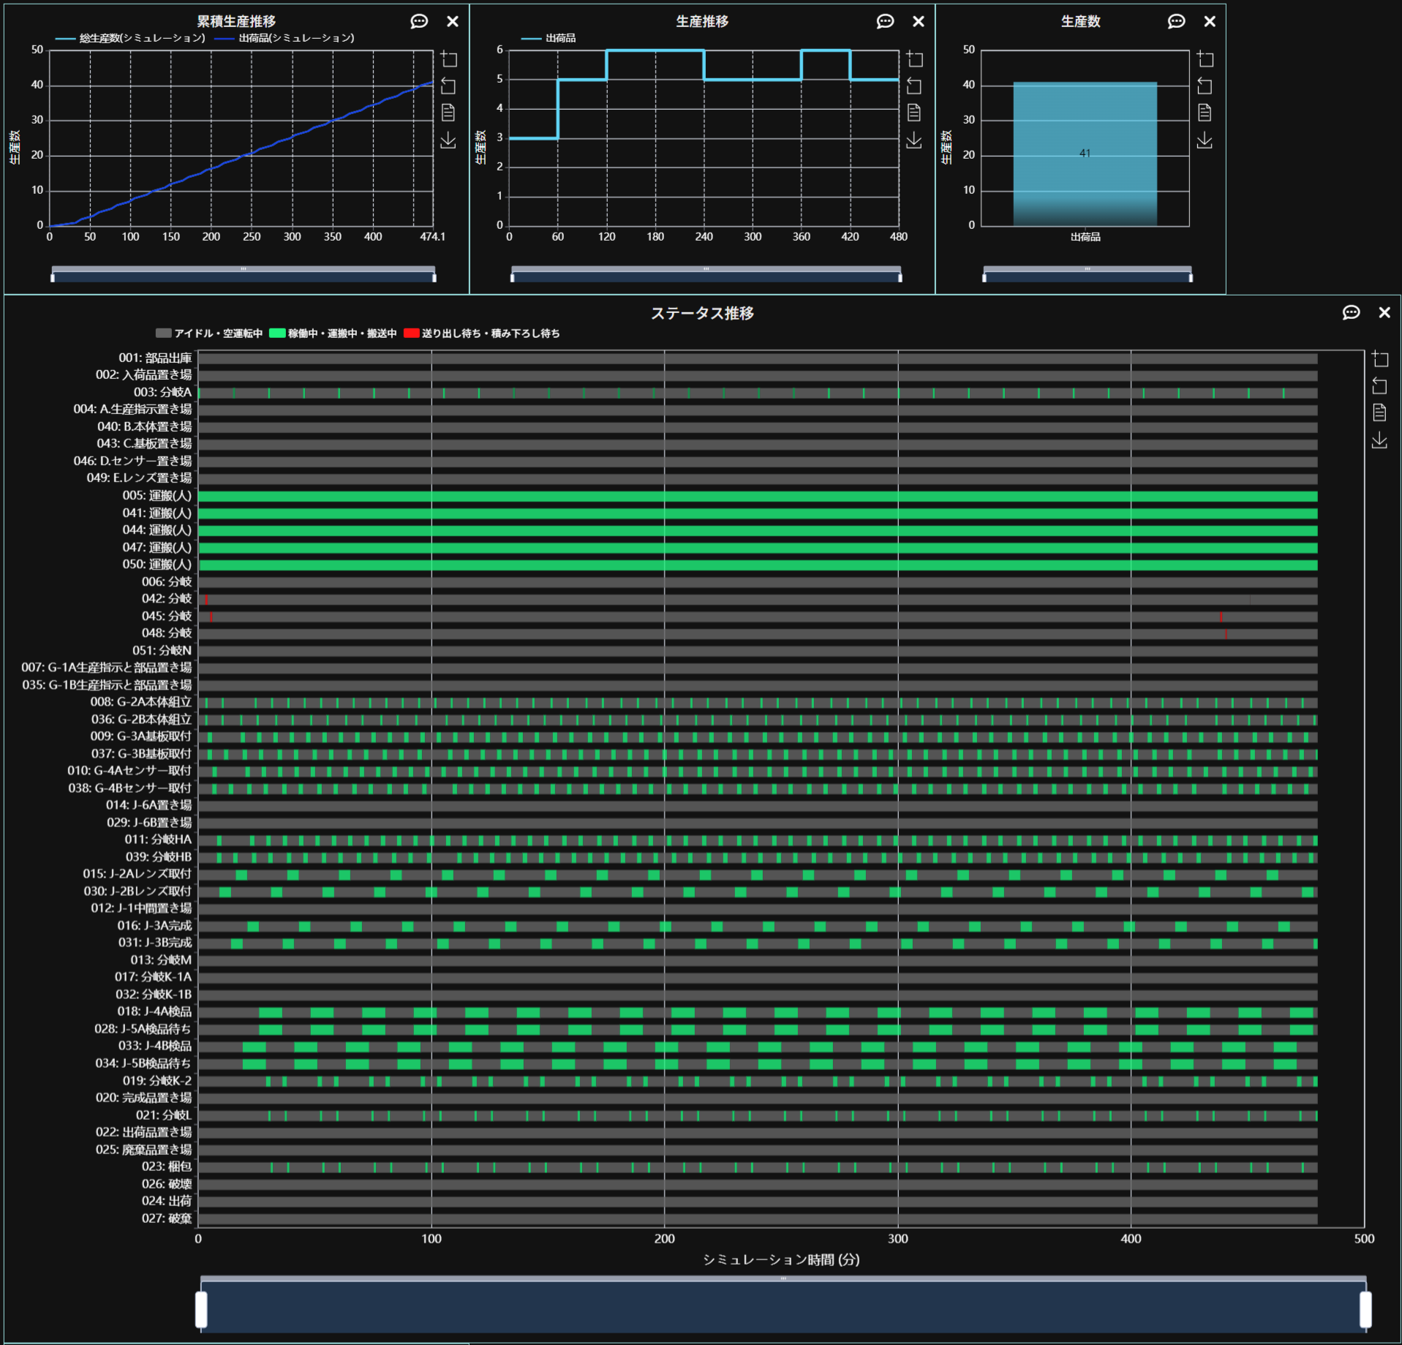Screen dimensions: 1402x1345
Task: Toggle アイドル・空運転中 legend item
Action: click(x=209, y=334)
